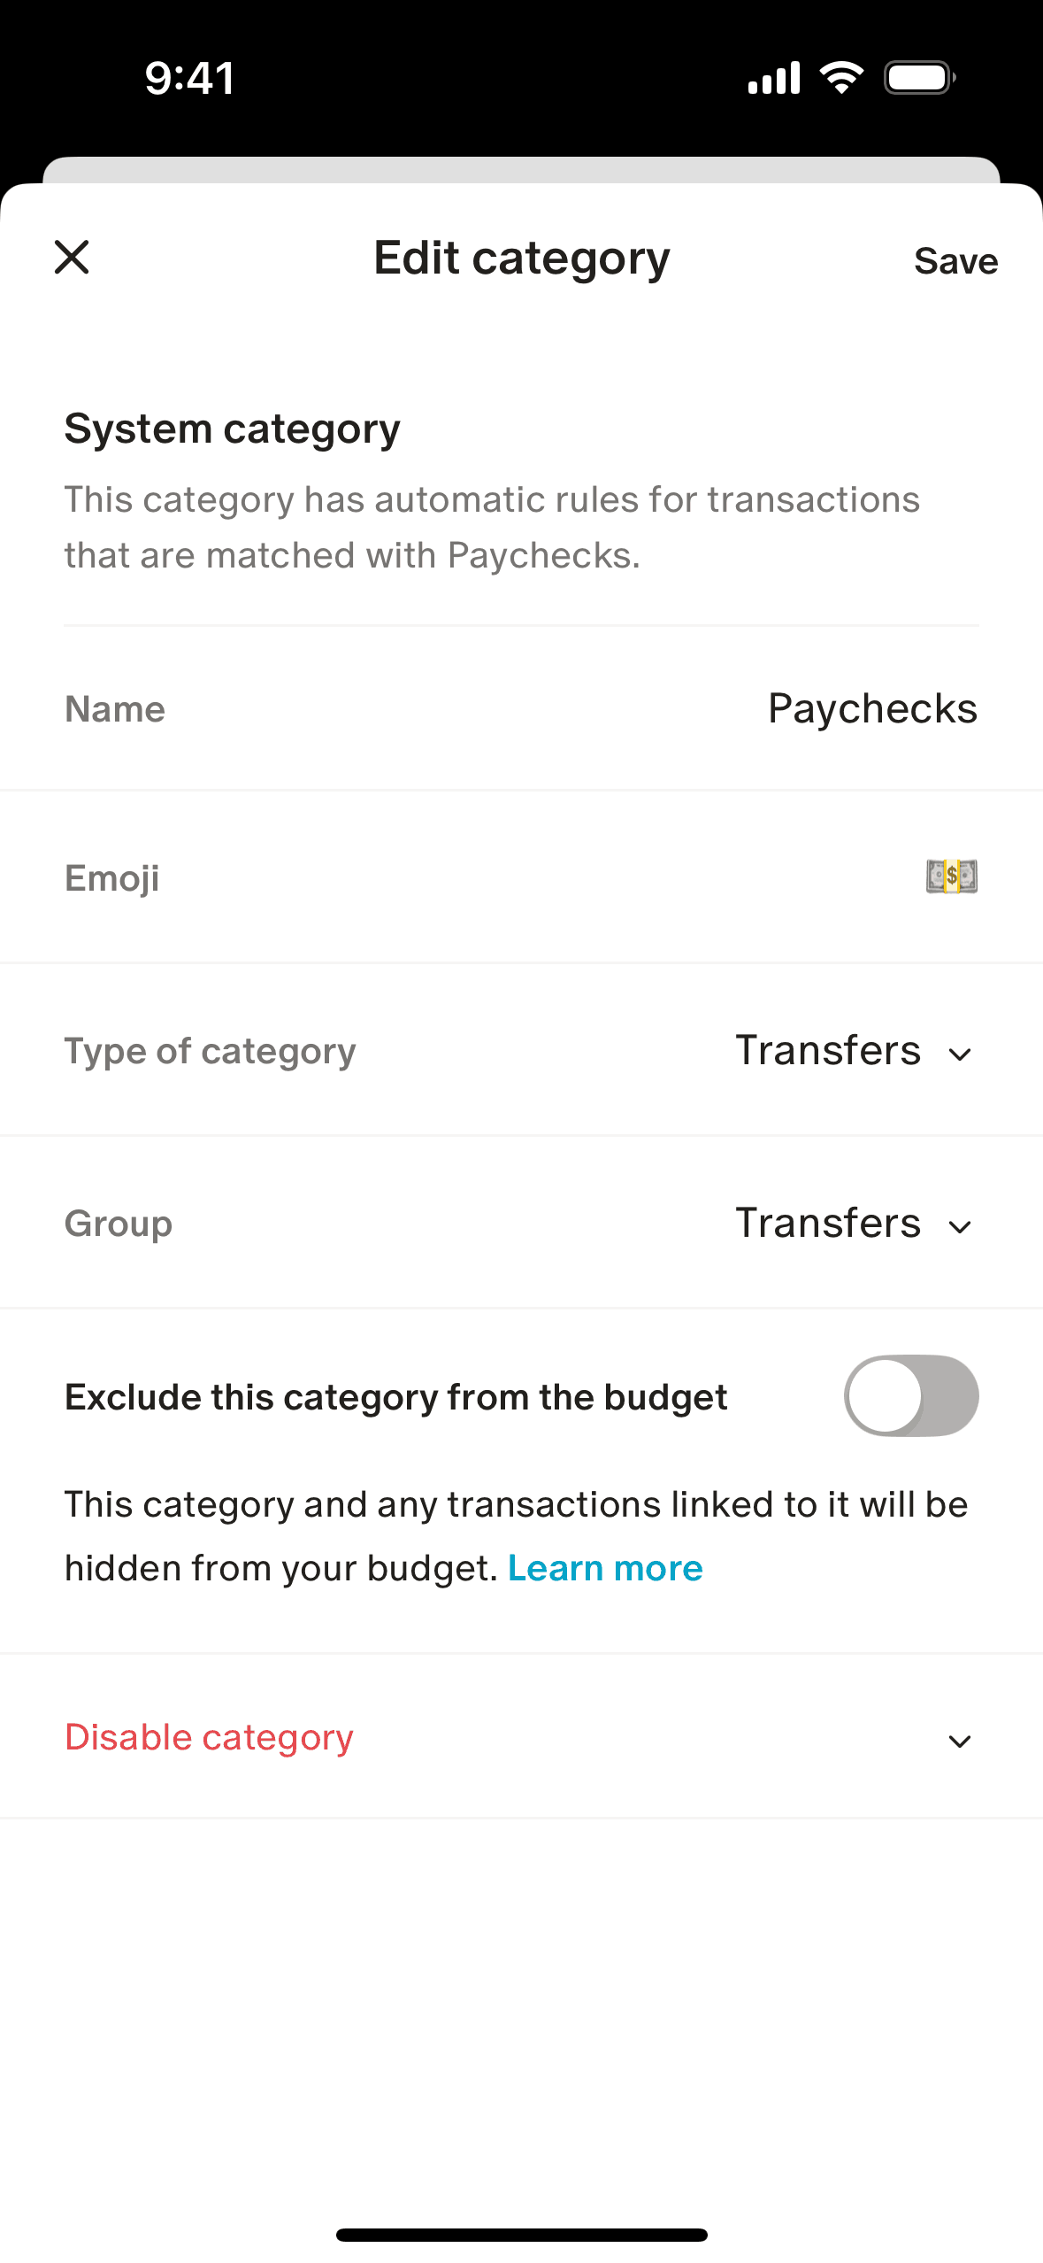Tap the home indicator bar

[x=521, y=2235]
